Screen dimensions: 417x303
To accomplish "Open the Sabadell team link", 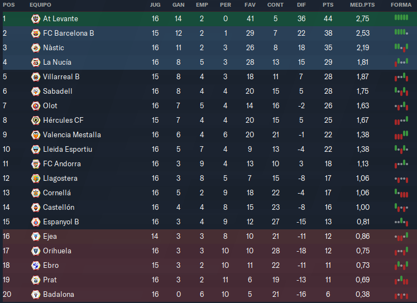I will click(57, 91).
